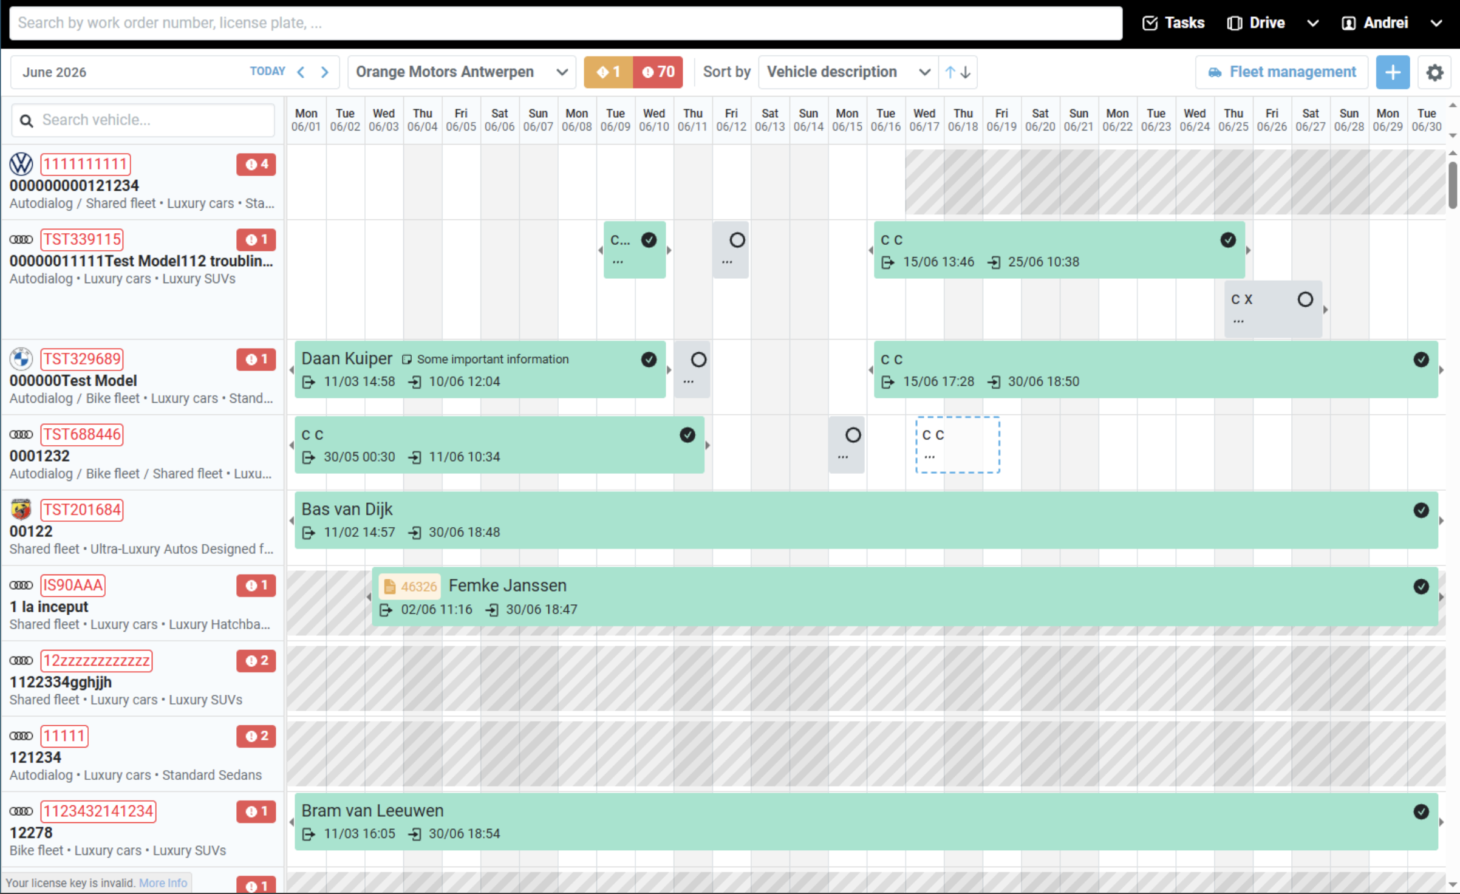Open the Orange Motors Antwerpen location dropdown

click(462, 72)
